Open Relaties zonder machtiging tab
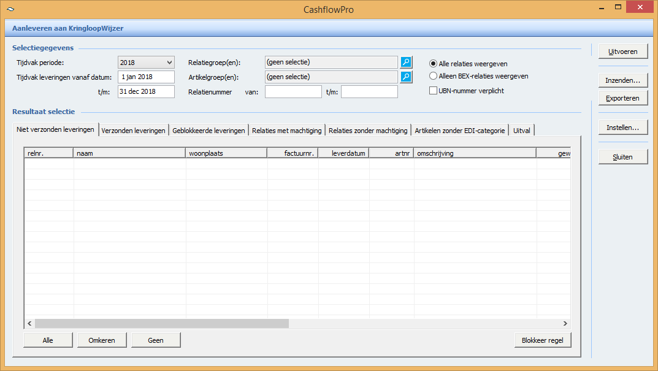The image size is (658, 371). click(368, 131)
